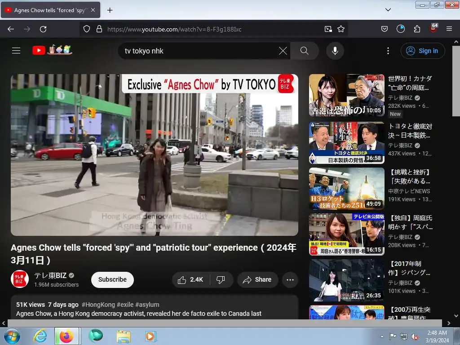Open uBlock extension icon showing 64

coord(433,28)
